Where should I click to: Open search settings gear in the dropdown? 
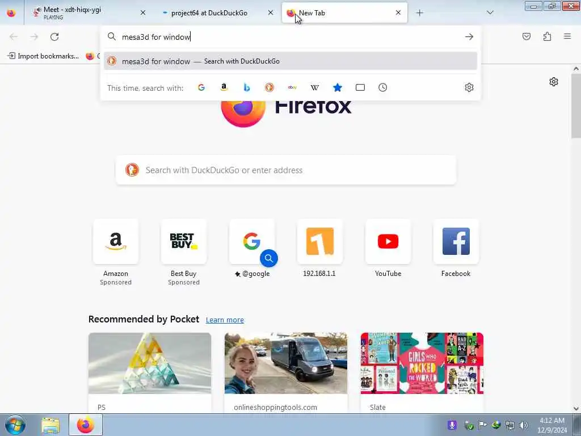pos(469,87)
